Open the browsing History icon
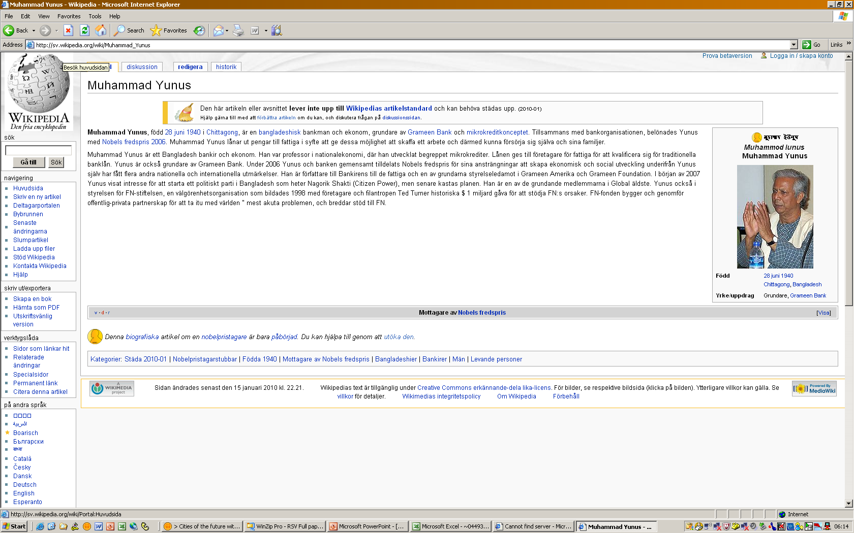The height and width of the screenshot is (533, 854). pyautogui.click(x=199, y=30)
